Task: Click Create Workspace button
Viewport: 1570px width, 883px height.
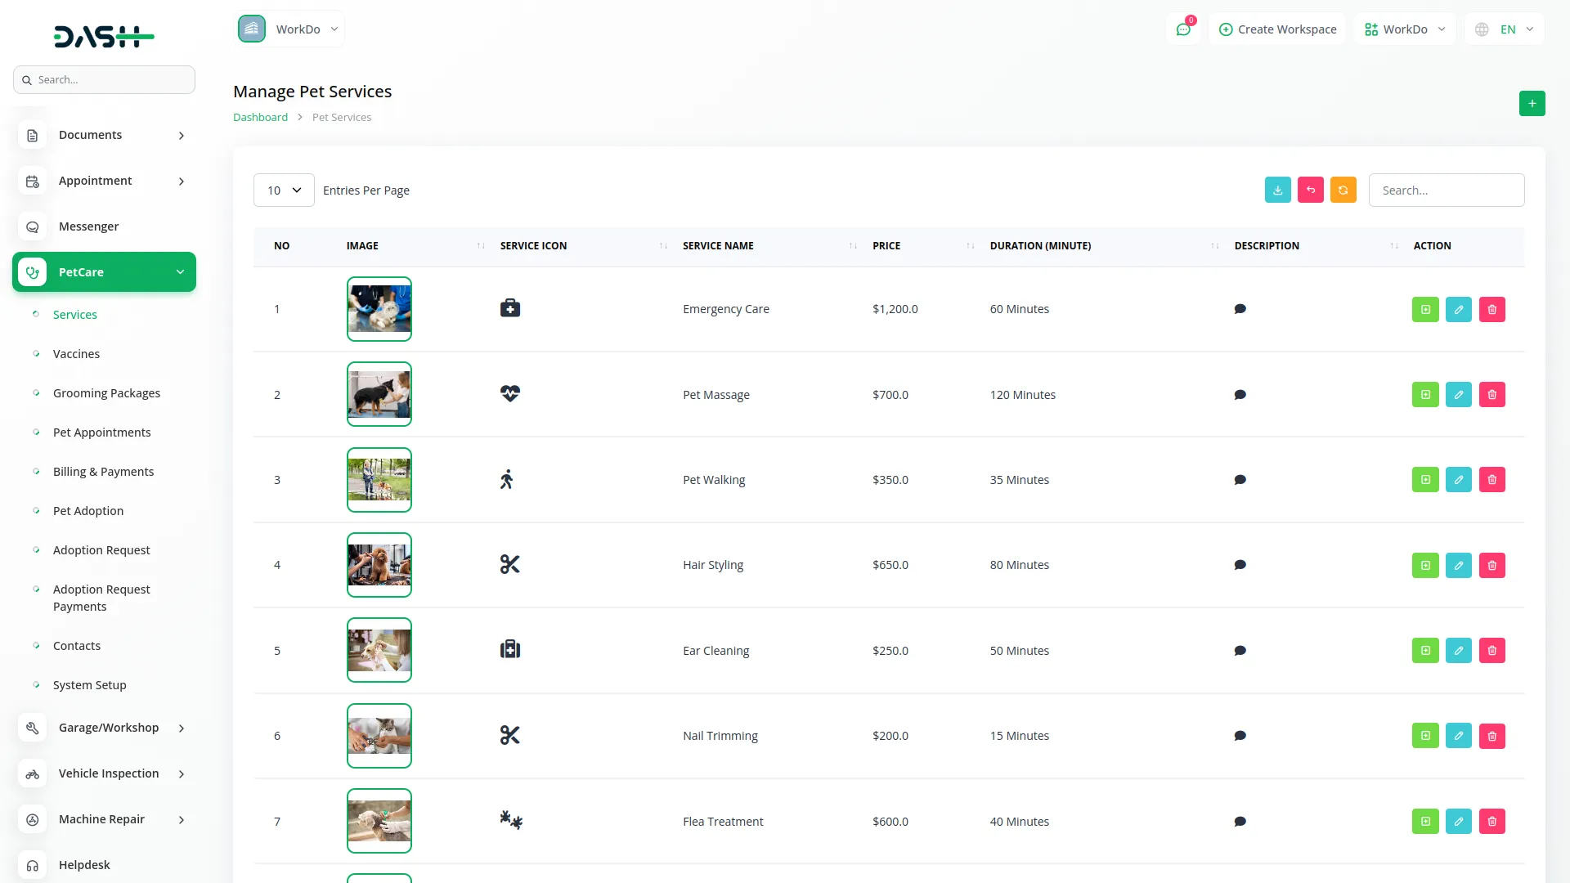Action: point(1277,29)
